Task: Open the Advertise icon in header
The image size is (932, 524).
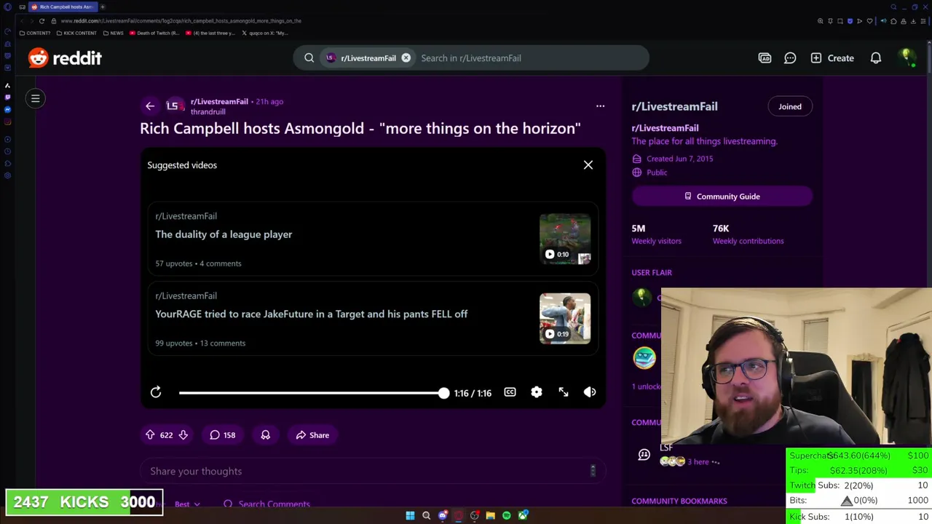Action: click(765, 57)
